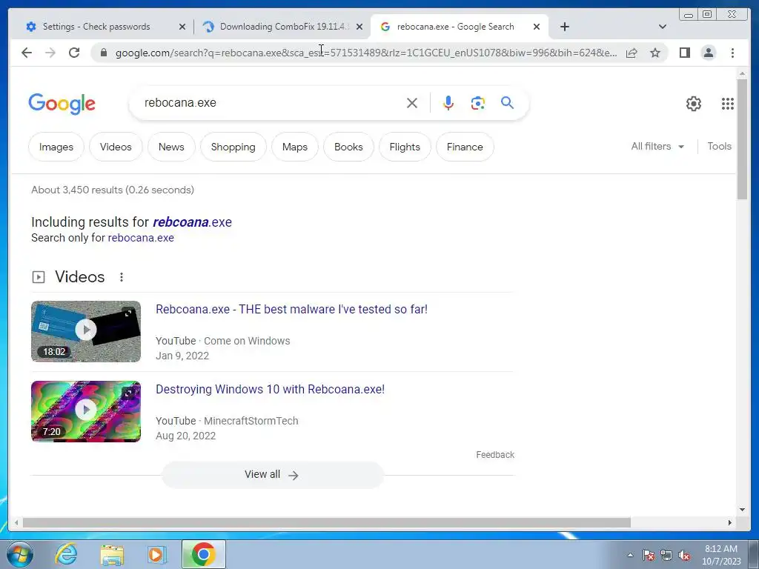Open the suggested rebcoana.exe results link
The image size is (759, 569).
[x=192, y=222]
